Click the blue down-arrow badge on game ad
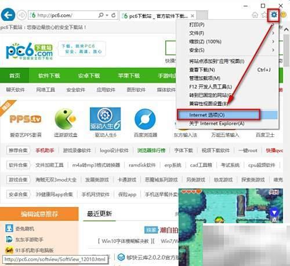290x266 pixels. pos(274,213)
